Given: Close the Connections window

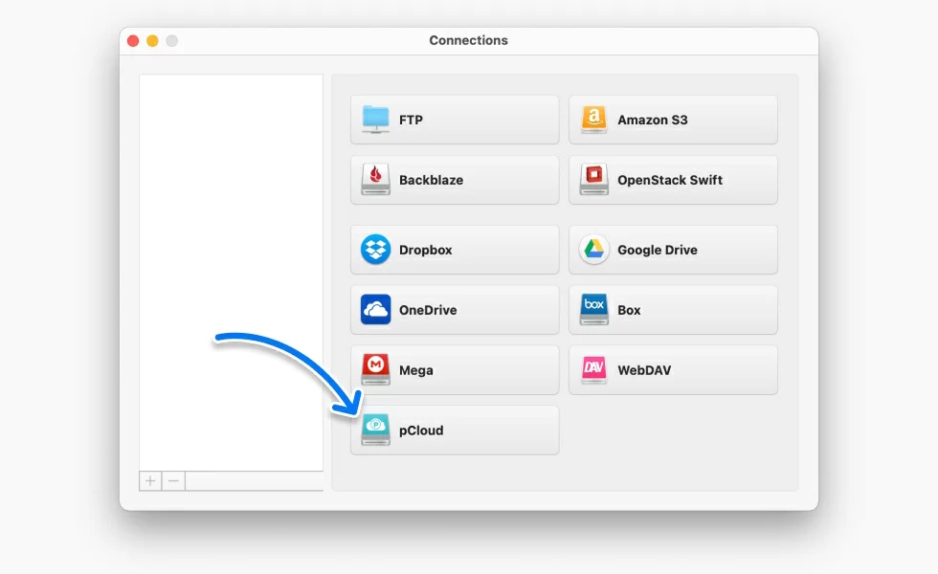Looking at the screenshot, I should pos(133,41).
